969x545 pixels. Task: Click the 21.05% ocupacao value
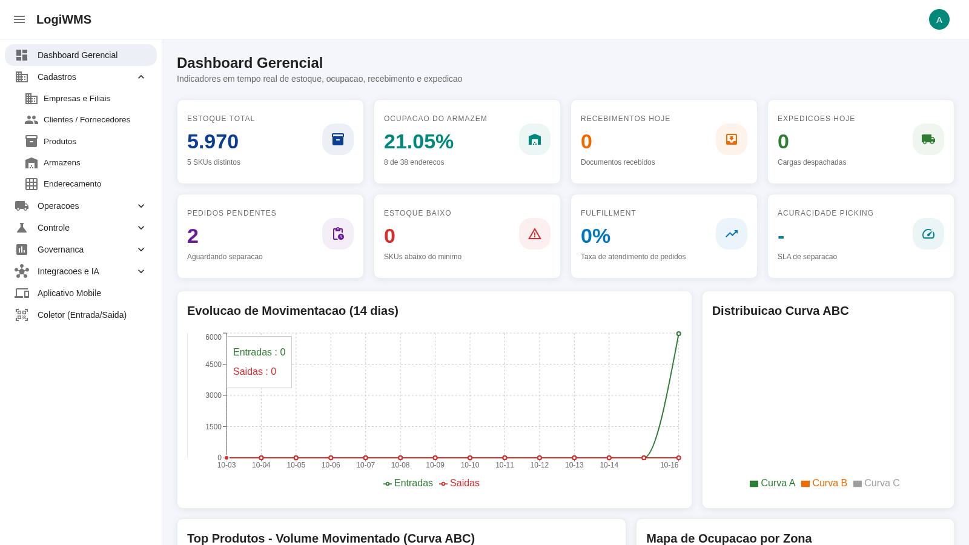click(x=418, y=142)
